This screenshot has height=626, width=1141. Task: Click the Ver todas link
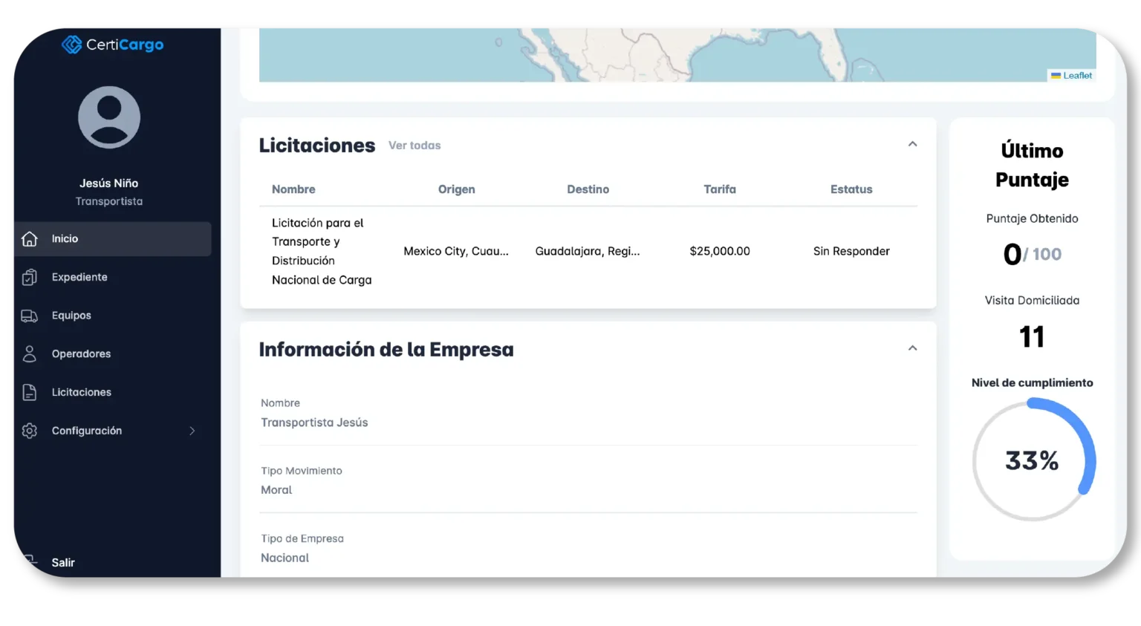[x=415, y=146]
